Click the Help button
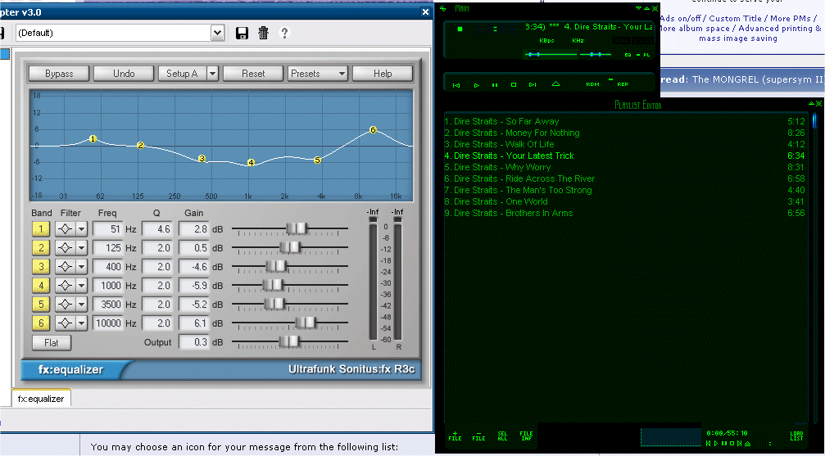825x456 pixels. pos(383,74)
